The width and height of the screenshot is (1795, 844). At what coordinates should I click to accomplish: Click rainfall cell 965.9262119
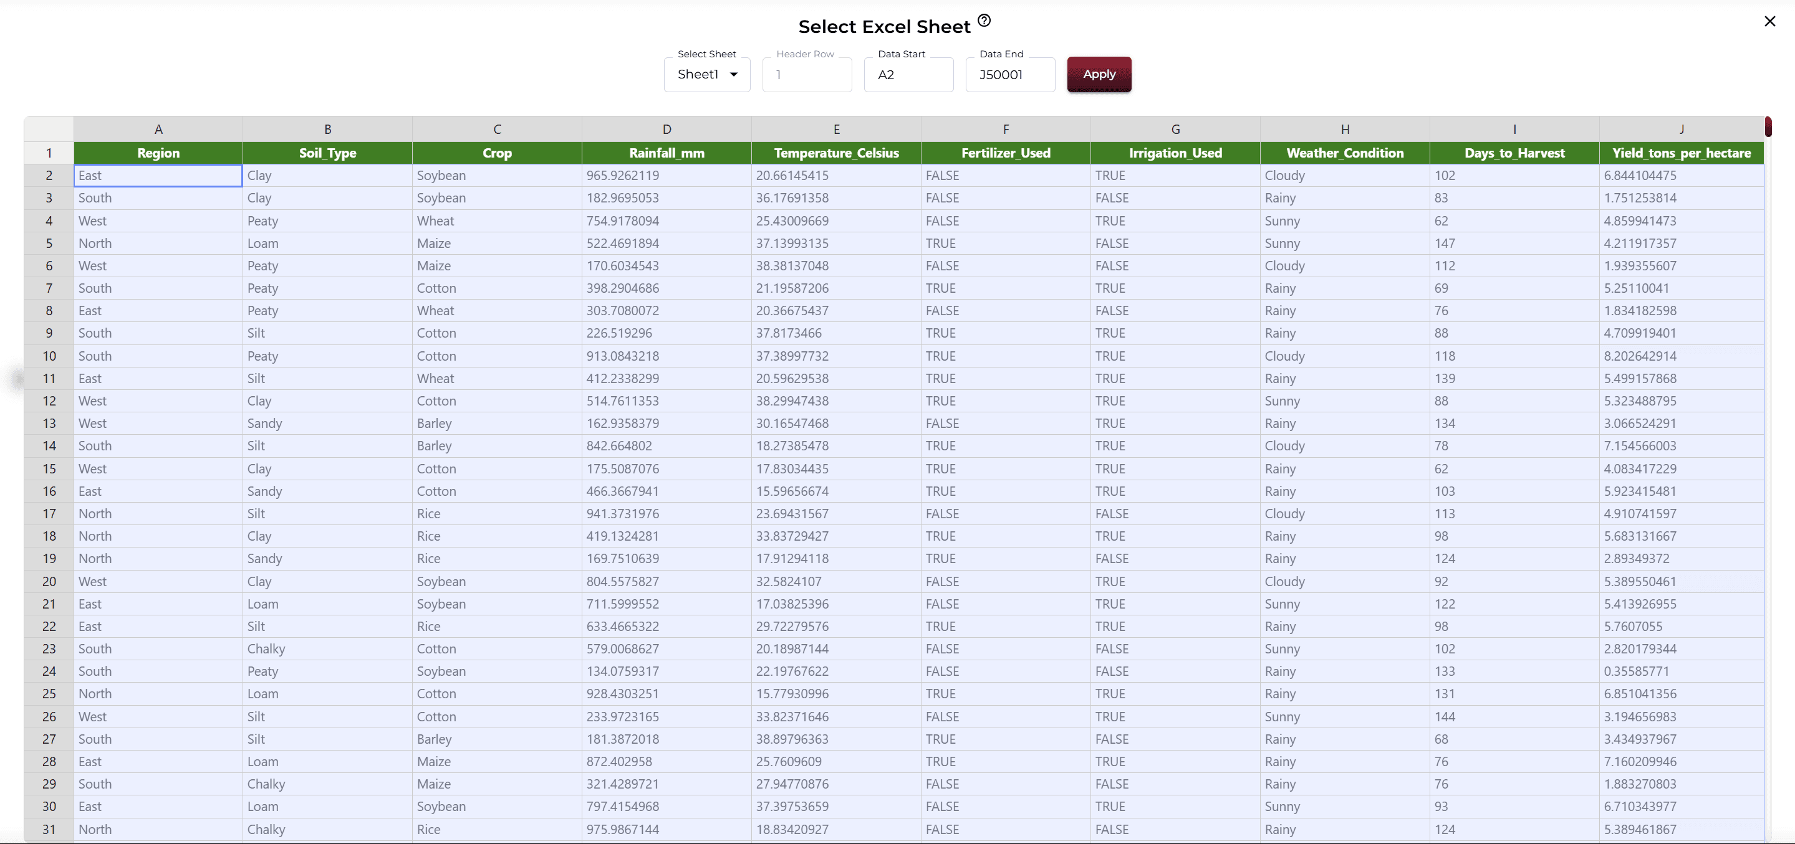pyautogui.click(x=667, y=176)
